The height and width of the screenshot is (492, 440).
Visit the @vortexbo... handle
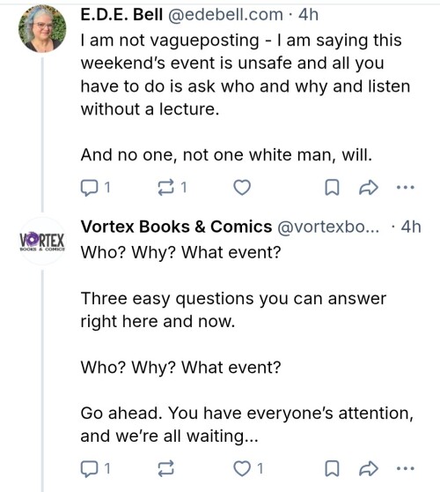click(x=328, y=227)
